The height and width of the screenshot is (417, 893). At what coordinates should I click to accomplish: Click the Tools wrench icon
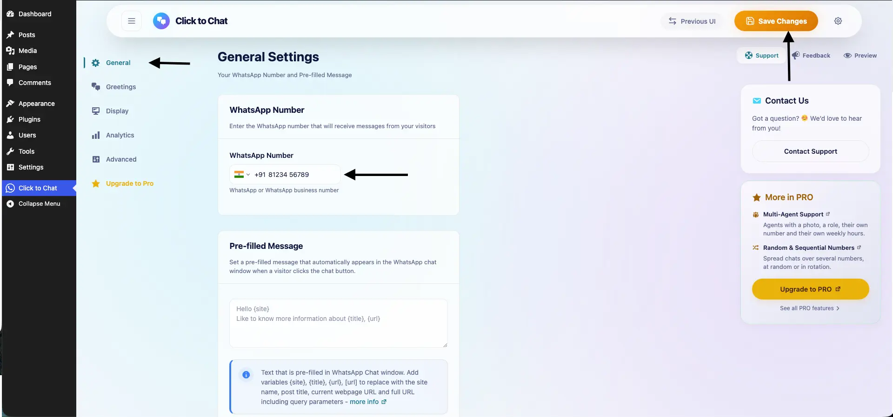click(x=10, y=151)
